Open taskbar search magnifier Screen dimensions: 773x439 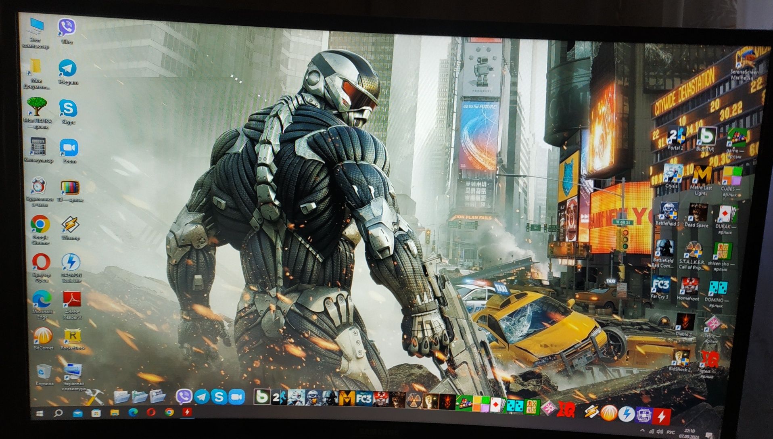click(58, 413)
